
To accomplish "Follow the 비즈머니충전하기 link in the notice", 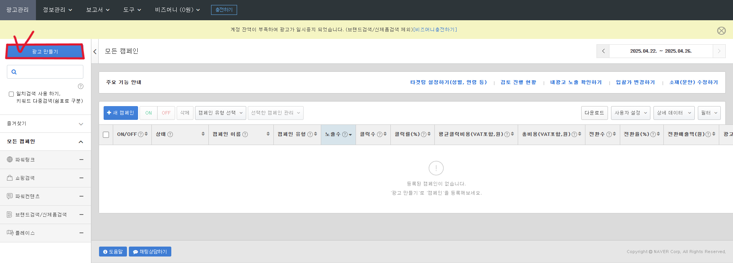I will pyautogui.click(x=435, y=30).
